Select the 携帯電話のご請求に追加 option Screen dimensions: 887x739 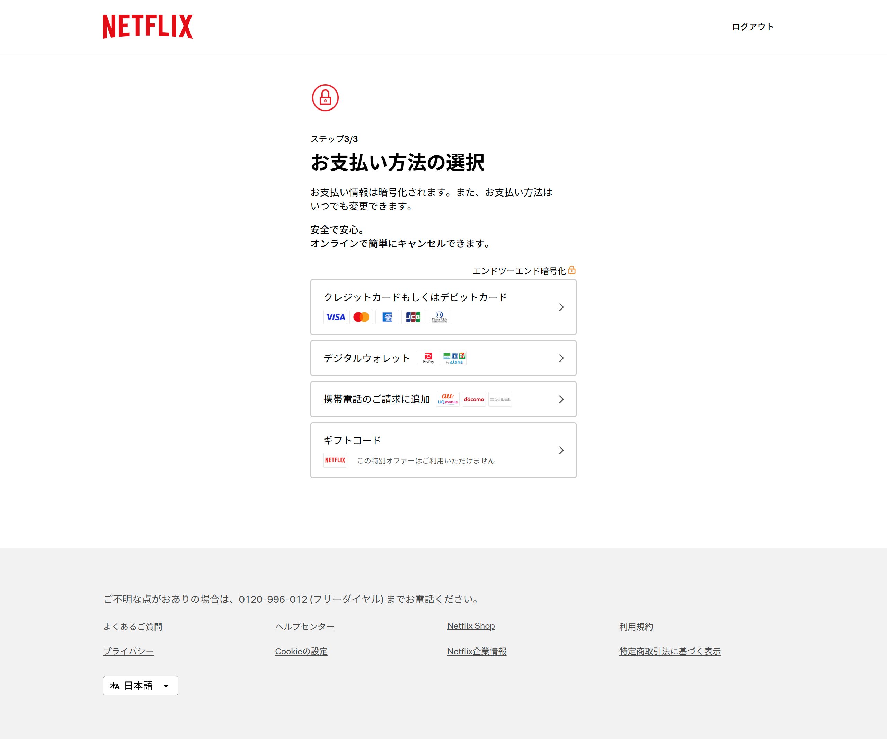coord(443,399)
